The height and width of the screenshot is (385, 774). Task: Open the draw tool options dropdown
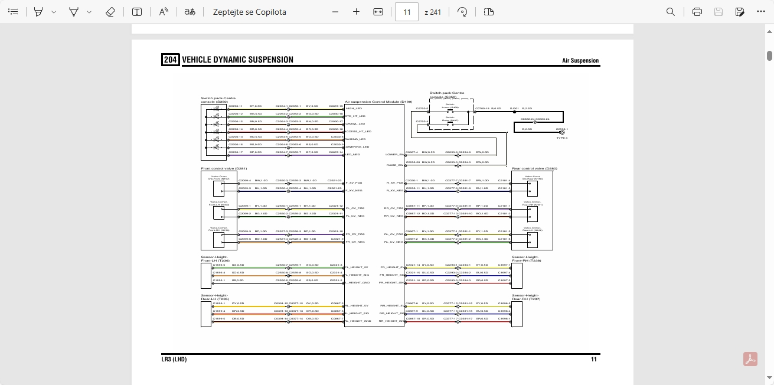pyautogui.click(x=89, y=12)
